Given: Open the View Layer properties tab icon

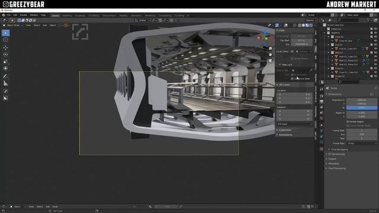Looking at the screenshot, I should (x=322, y=107).
